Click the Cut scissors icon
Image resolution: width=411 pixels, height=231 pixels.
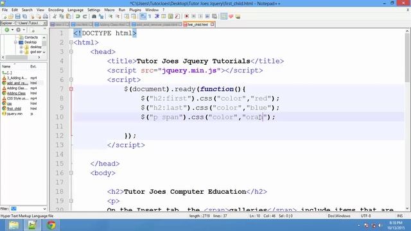[x=55, y=17]
